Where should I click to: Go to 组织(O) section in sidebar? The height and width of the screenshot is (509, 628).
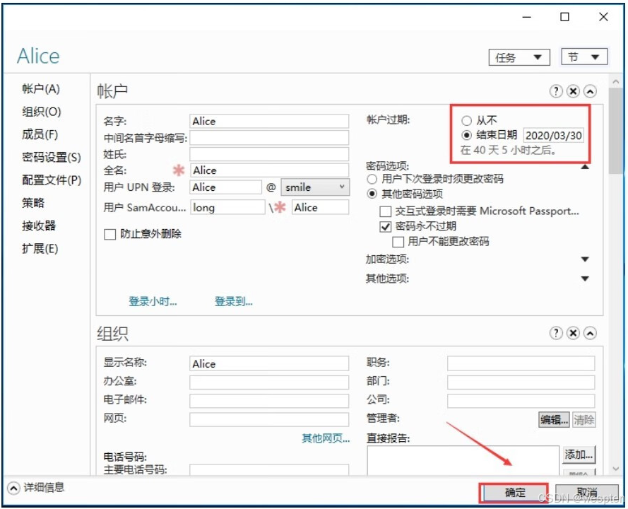coord(41,112)
